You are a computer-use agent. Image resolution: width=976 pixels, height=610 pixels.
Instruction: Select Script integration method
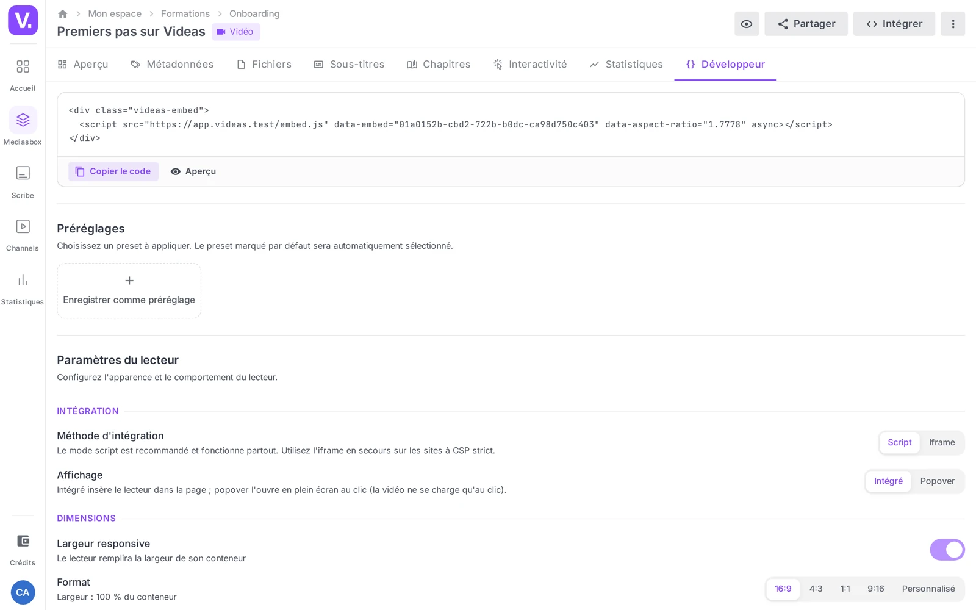[900, 442]
